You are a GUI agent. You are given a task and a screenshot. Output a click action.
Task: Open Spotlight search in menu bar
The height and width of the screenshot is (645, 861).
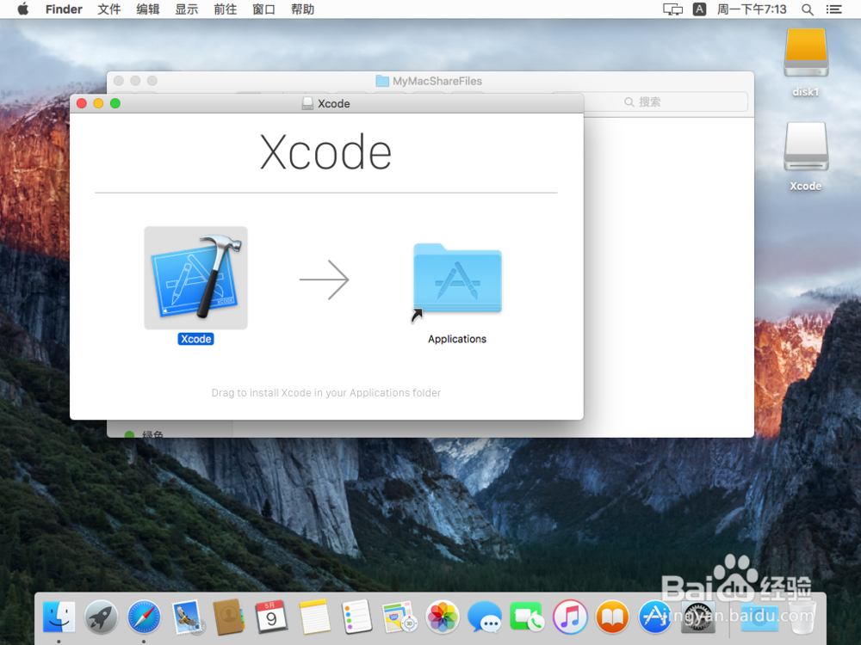point(807,9)
